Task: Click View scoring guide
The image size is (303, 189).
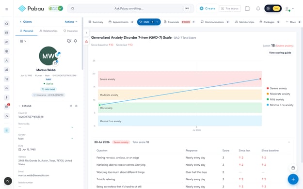Action: click(280, 53)
